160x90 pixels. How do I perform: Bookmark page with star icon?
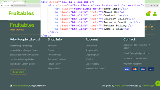(157, 5)
